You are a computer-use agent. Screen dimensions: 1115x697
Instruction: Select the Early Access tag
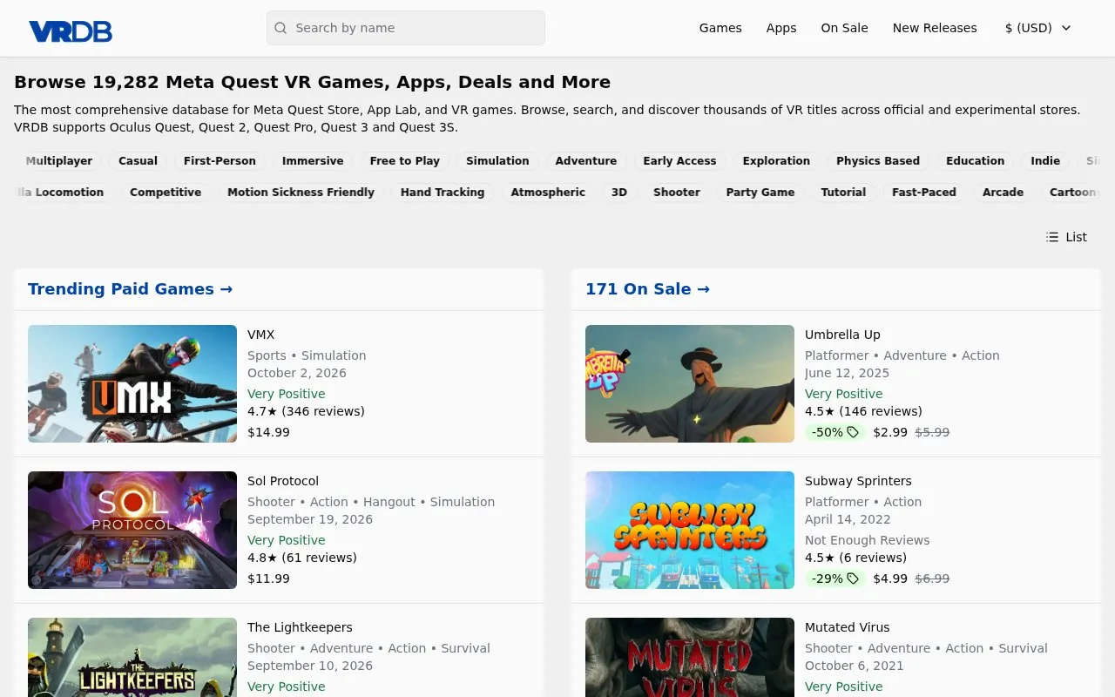coord(679,161)
